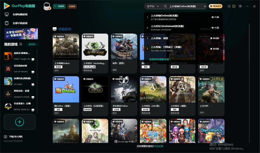Click the PC icon beside Hobo: Tough Life
Image resolution: width=260 pixels, height=153 pixels.
[x=33, y=59]
